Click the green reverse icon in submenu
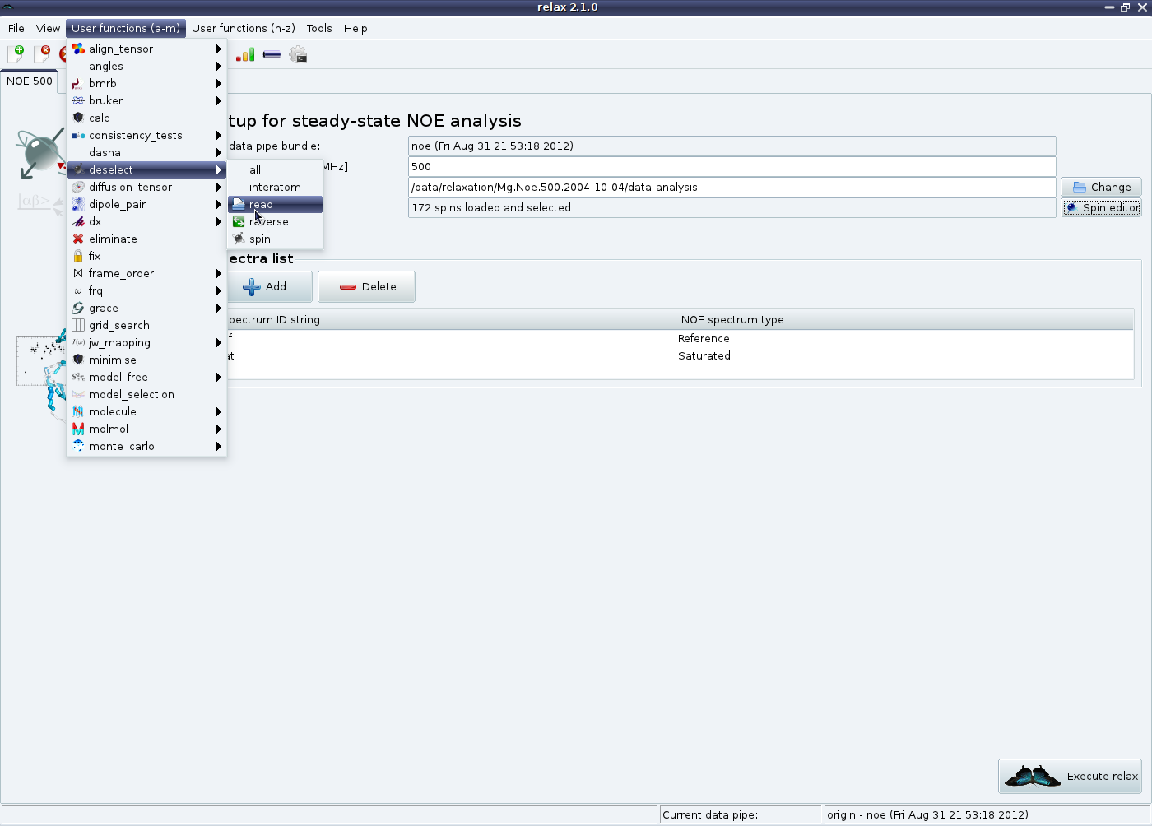 tap(239, 222)
